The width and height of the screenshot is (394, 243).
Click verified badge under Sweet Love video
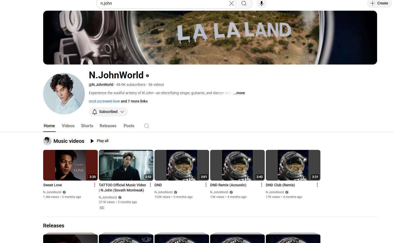(64, 192)
